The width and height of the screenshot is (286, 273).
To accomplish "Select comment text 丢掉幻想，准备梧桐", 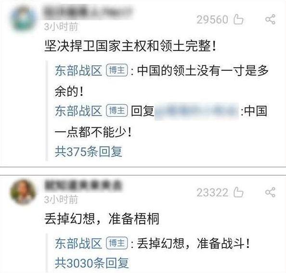I will click(102, 219).
